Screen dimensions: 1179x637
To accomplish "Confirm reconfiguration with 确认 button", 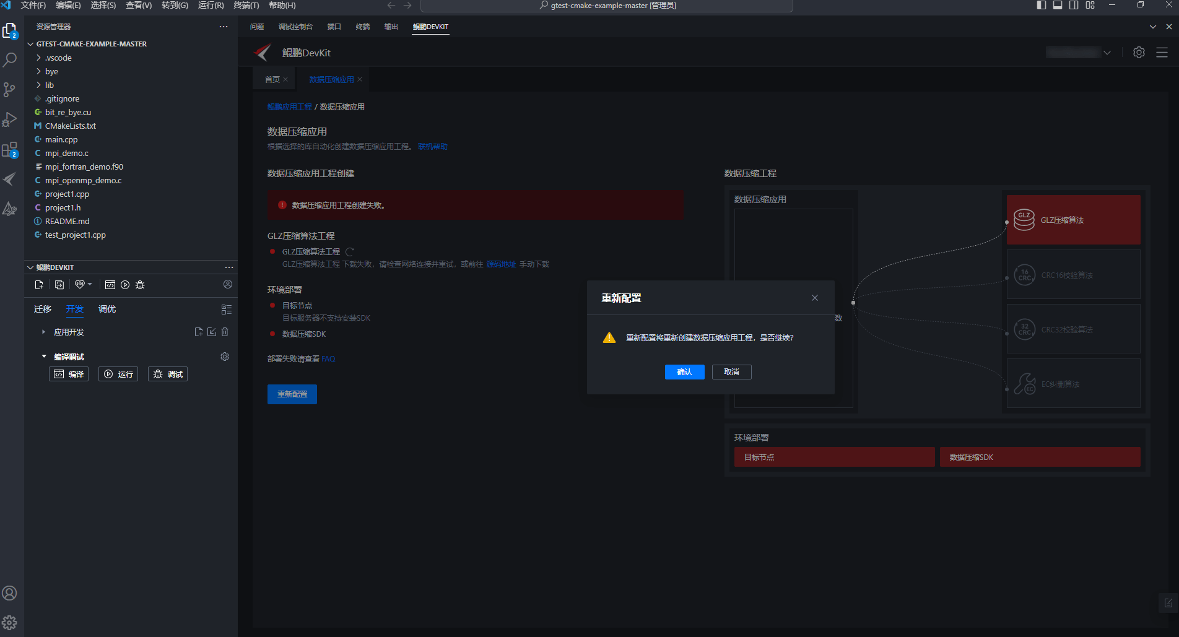I will click(685, 372).
